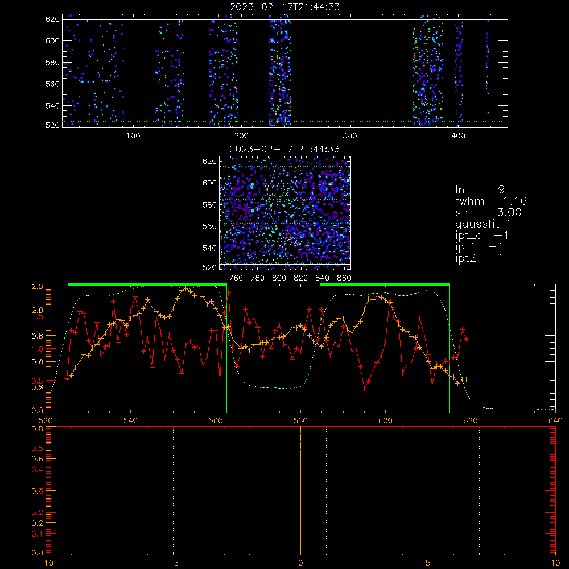Select the 'ipt1 -1' parameter line
Screen dimensions: 569x569
pos(479,247)
